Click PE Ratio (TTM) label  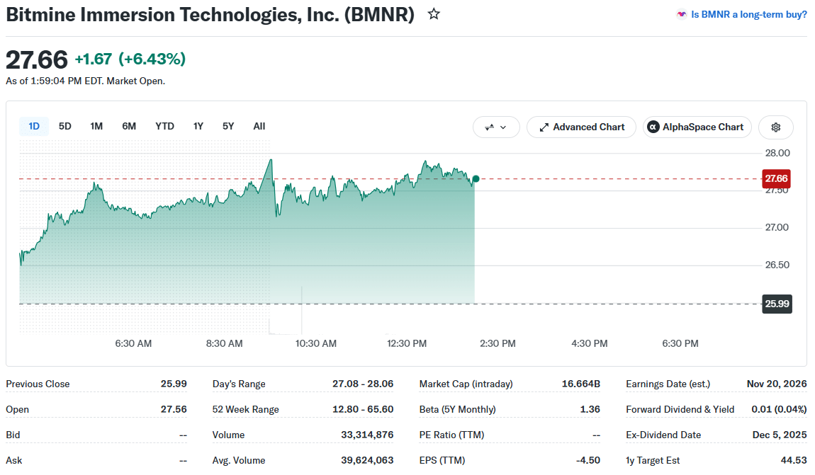pos(451,435)
